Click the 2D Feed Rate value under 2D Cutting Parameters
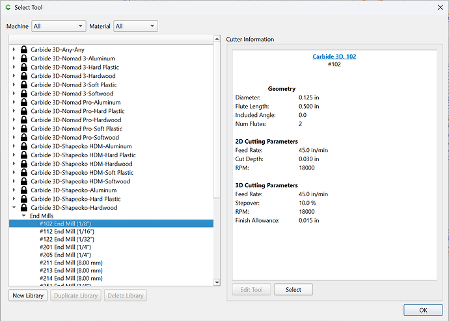Image resolution: width=449 pixels, height=321 pixels. pos(313,150)
